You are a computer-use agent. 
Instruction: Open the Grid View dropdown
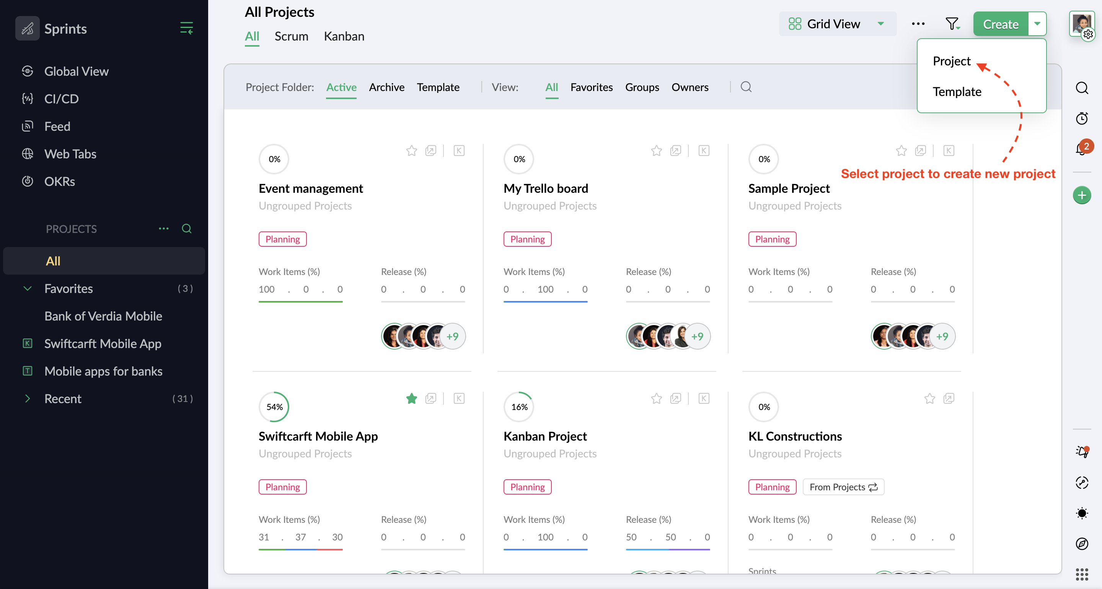[837, 24]
